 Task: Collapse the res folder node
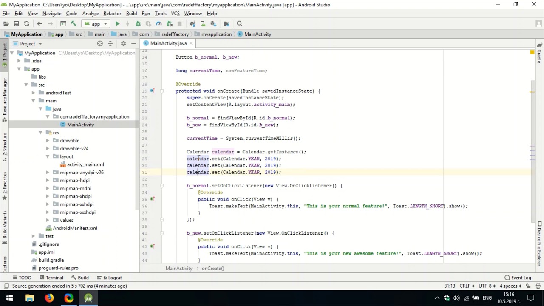(x=40, y=133)
